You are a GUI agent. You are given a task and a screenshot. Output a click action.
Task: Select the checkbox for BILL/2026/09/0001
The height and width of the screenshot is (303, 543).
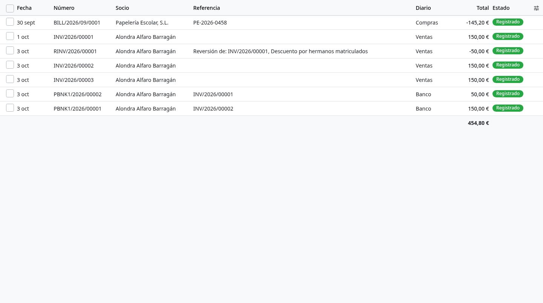pyautogui.click(x=10, y=22)
